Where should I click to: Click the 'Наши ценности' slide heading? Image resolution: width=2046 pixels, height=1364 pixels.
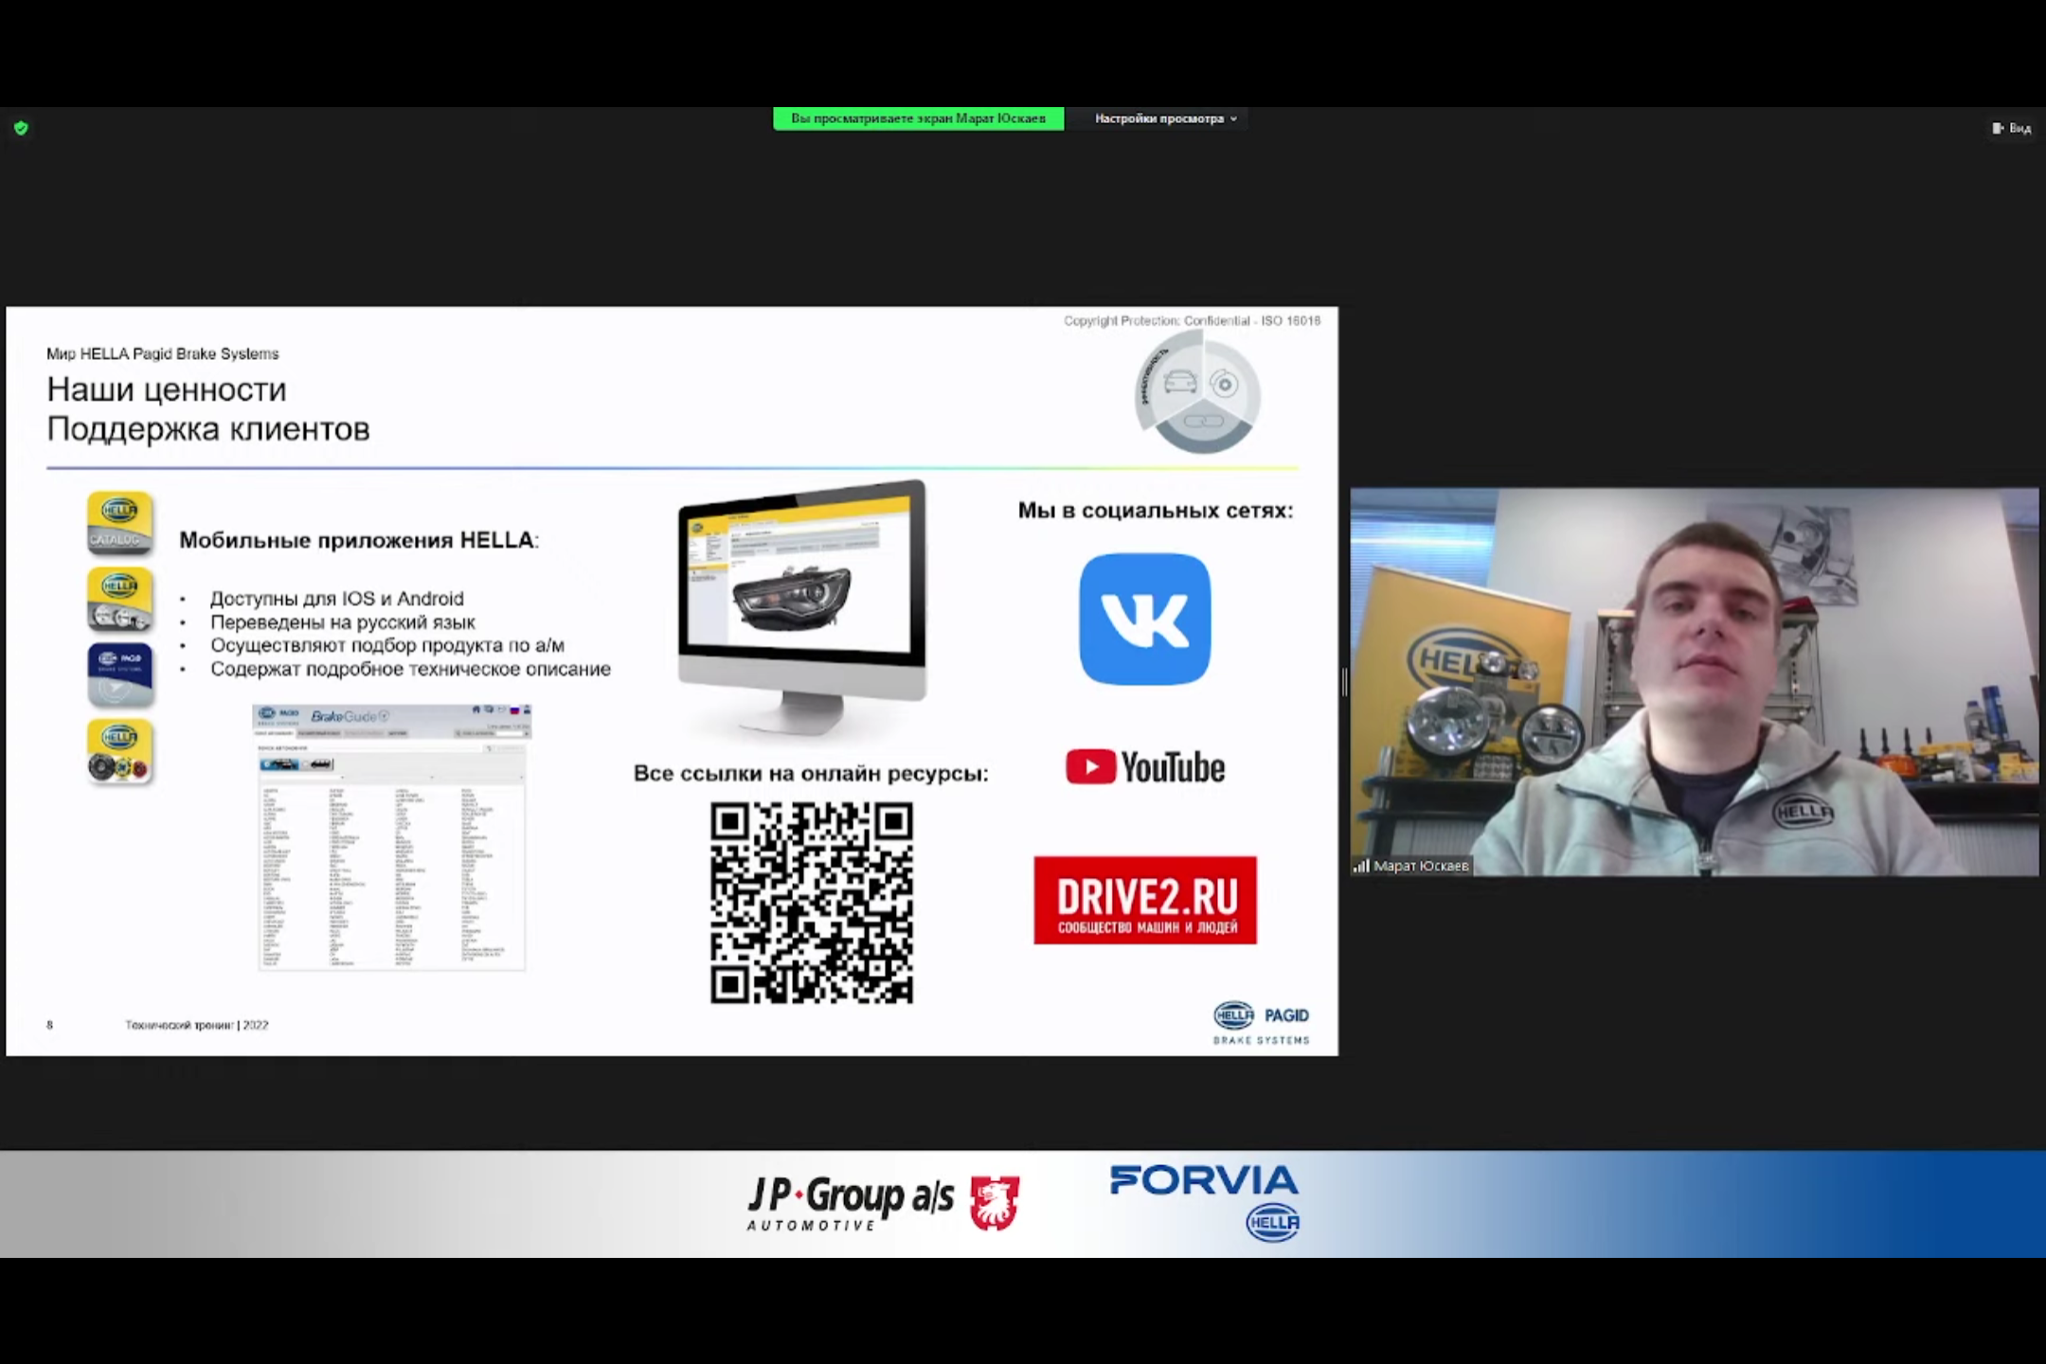tap(167, 389)
